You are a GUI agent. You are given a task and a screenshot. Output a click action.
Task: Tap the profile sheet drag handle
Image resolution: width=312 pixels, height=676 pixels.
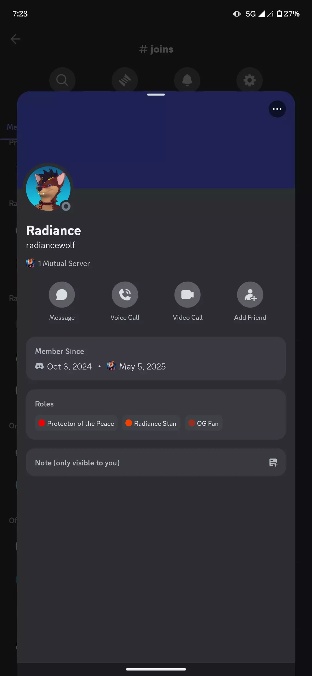(x=156, y=94)
